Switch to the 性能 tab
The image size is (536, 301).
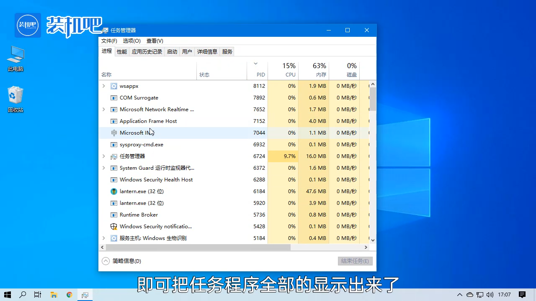pyautogui.click(x=122, y=52)
